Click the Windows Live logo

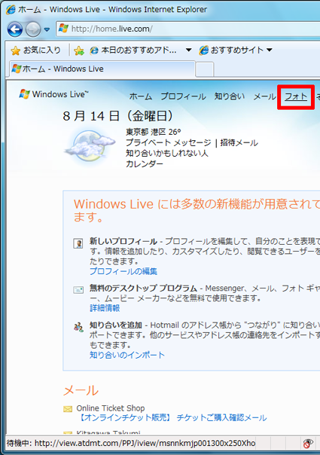point(54,94)
